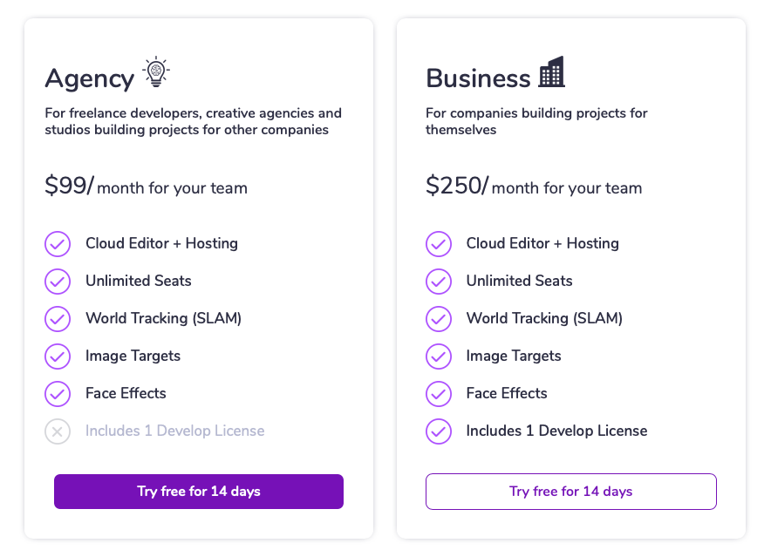Click the Agency Image Targets checkmark icon
Image resolution: width=764 pixels, height=550 pixels.
(58, 356)
